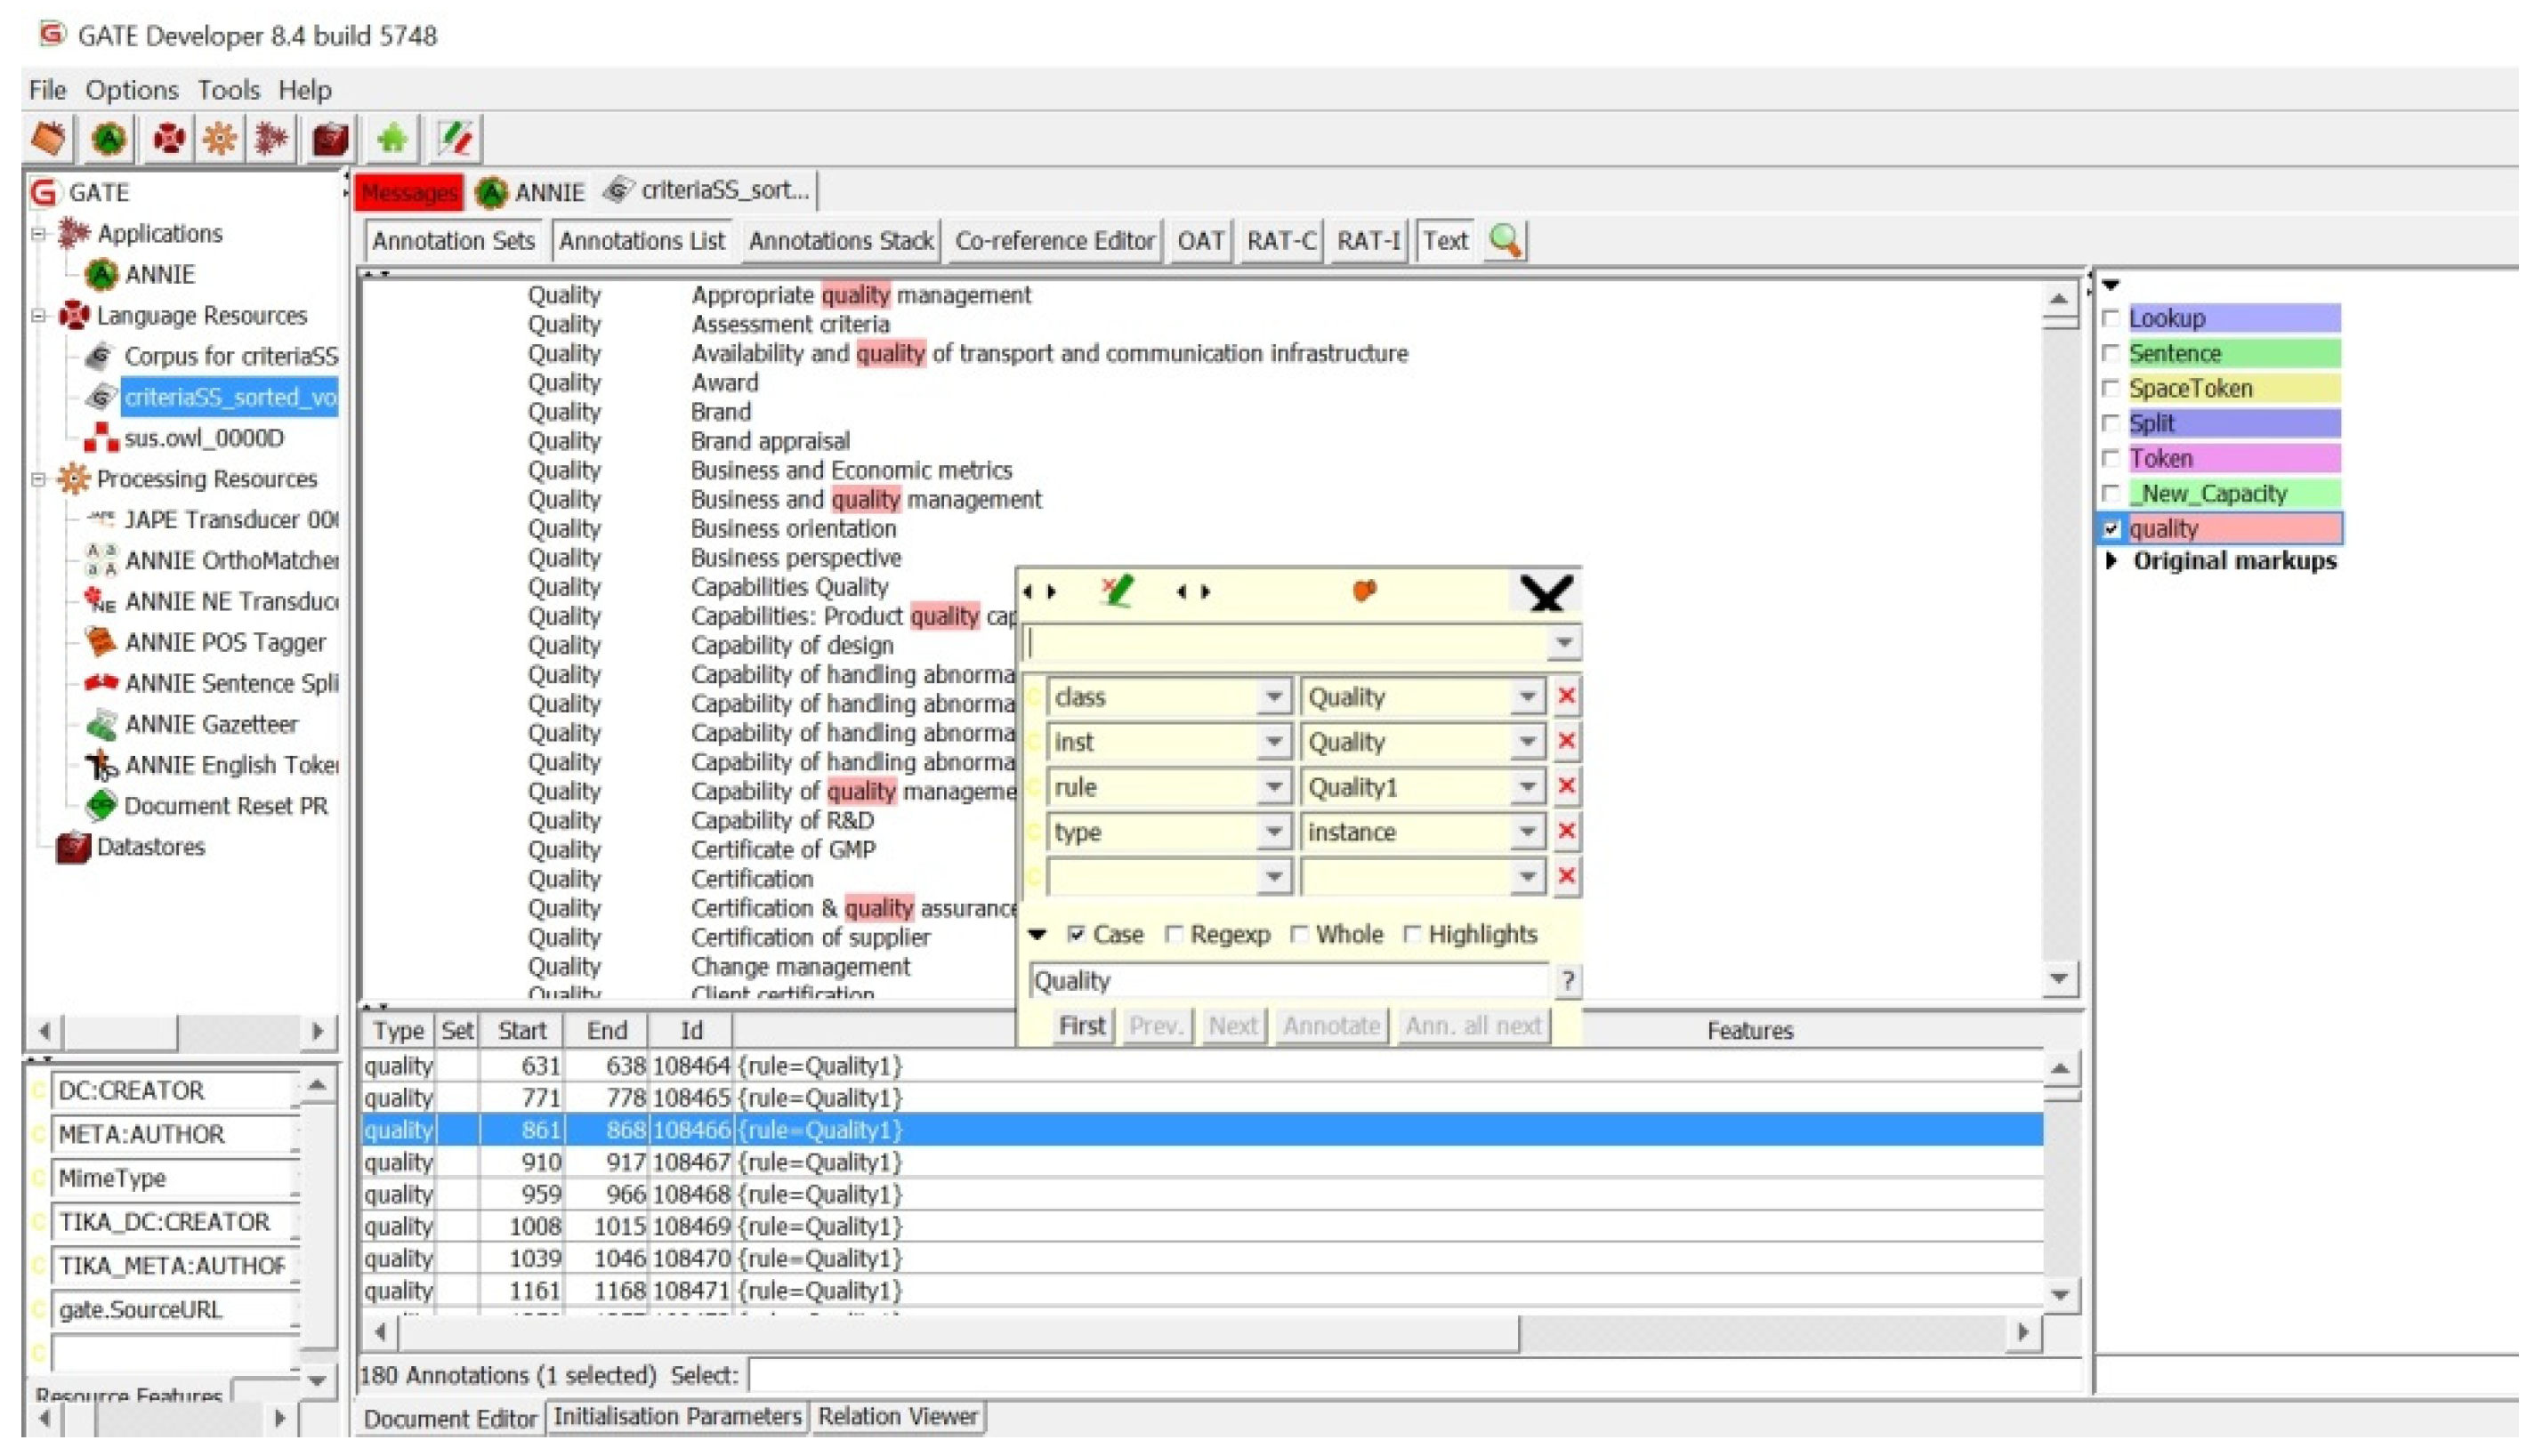The width and height of the screenshot is (2535, 1456).
Task: Untick the quality annotation type checkbox
Action: 2111,529
